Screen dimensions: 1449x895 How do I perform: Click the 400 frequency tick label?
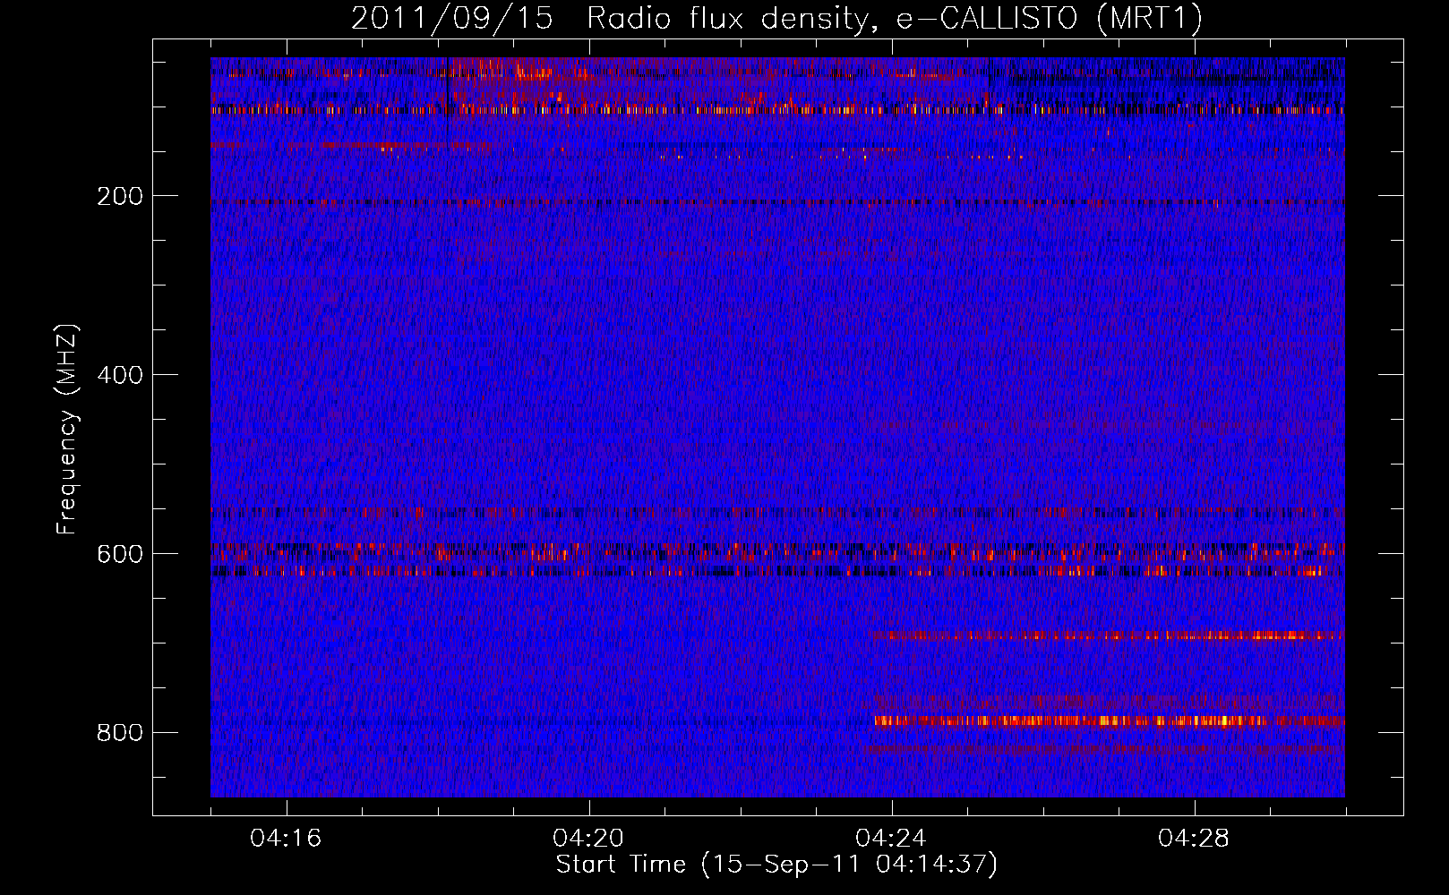pos(120,375)
